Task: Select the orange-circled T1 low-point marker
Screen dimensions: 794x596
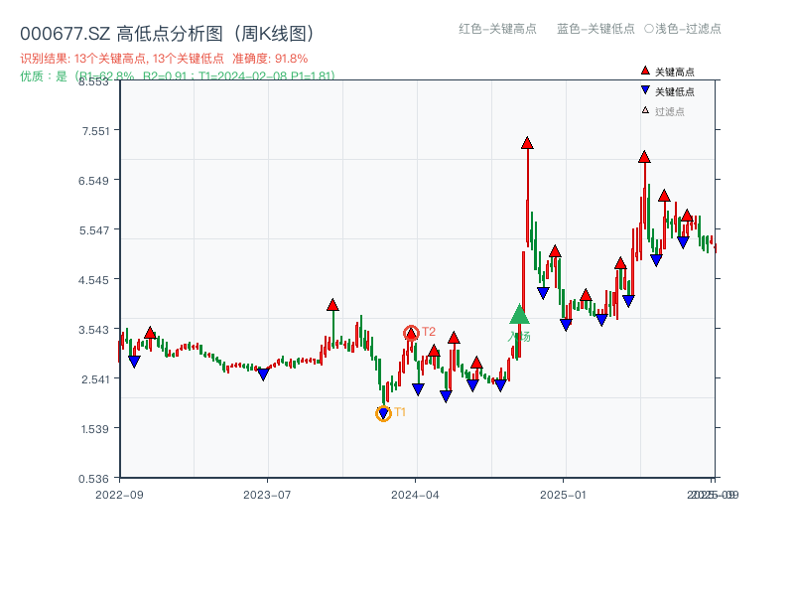Action: 382,412
